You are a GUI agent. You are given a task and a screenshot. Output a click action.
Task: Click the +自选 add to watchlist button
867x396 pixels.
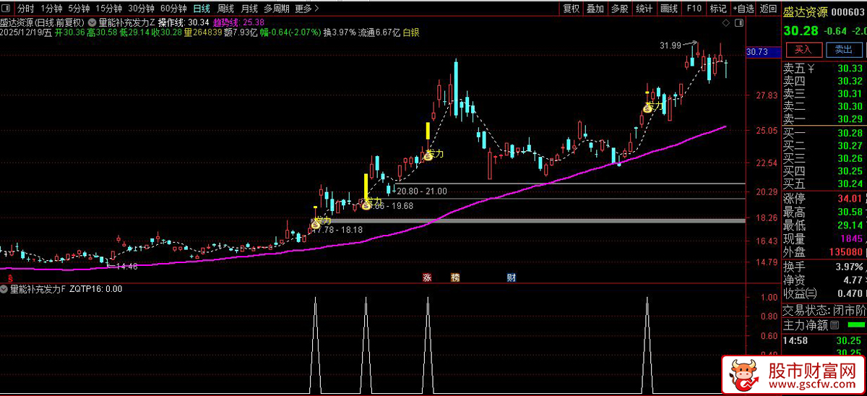click(743, 9)
